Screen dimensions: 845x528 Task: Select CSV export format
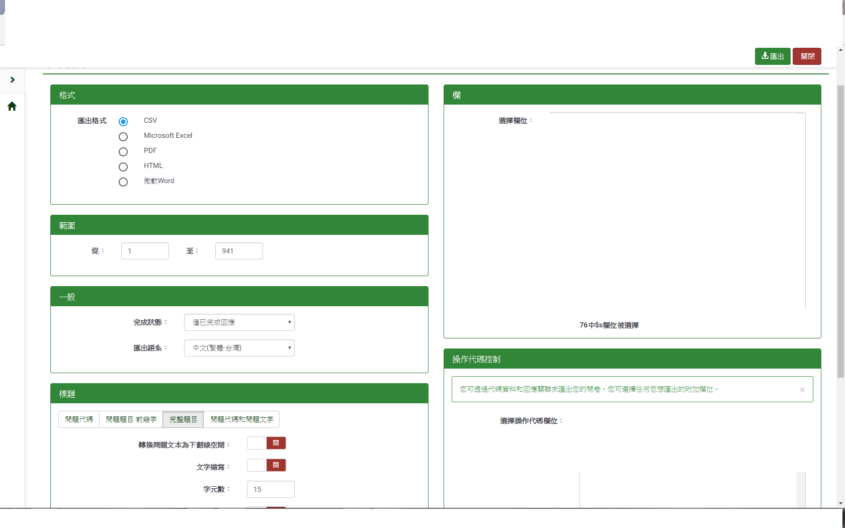tap(123, 122)
